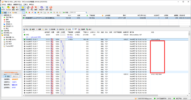Screen dimensions: 191x100
Task: Click the magnifier search icon
Action: click(86, 12)
